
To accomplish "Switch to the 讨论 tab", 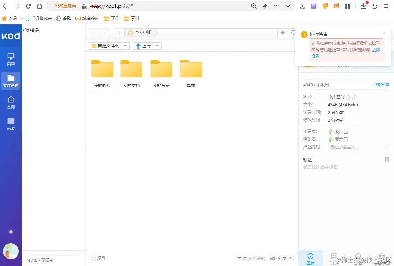I will 334,259.
